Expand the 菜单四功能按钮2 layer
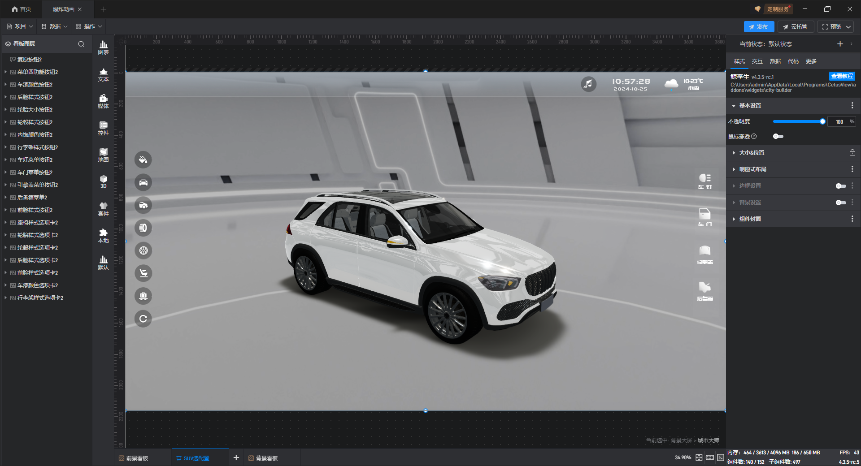The height and width of the screenshot is (466, 861). [5, 72]
